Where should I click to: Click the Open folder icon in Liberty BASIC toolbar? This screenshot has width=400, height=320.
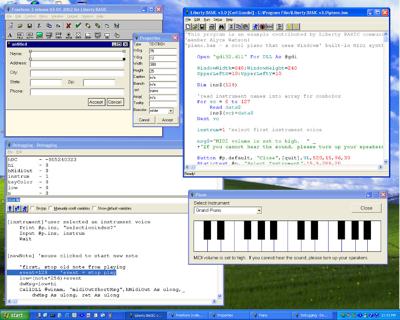[x=195, y=27]
